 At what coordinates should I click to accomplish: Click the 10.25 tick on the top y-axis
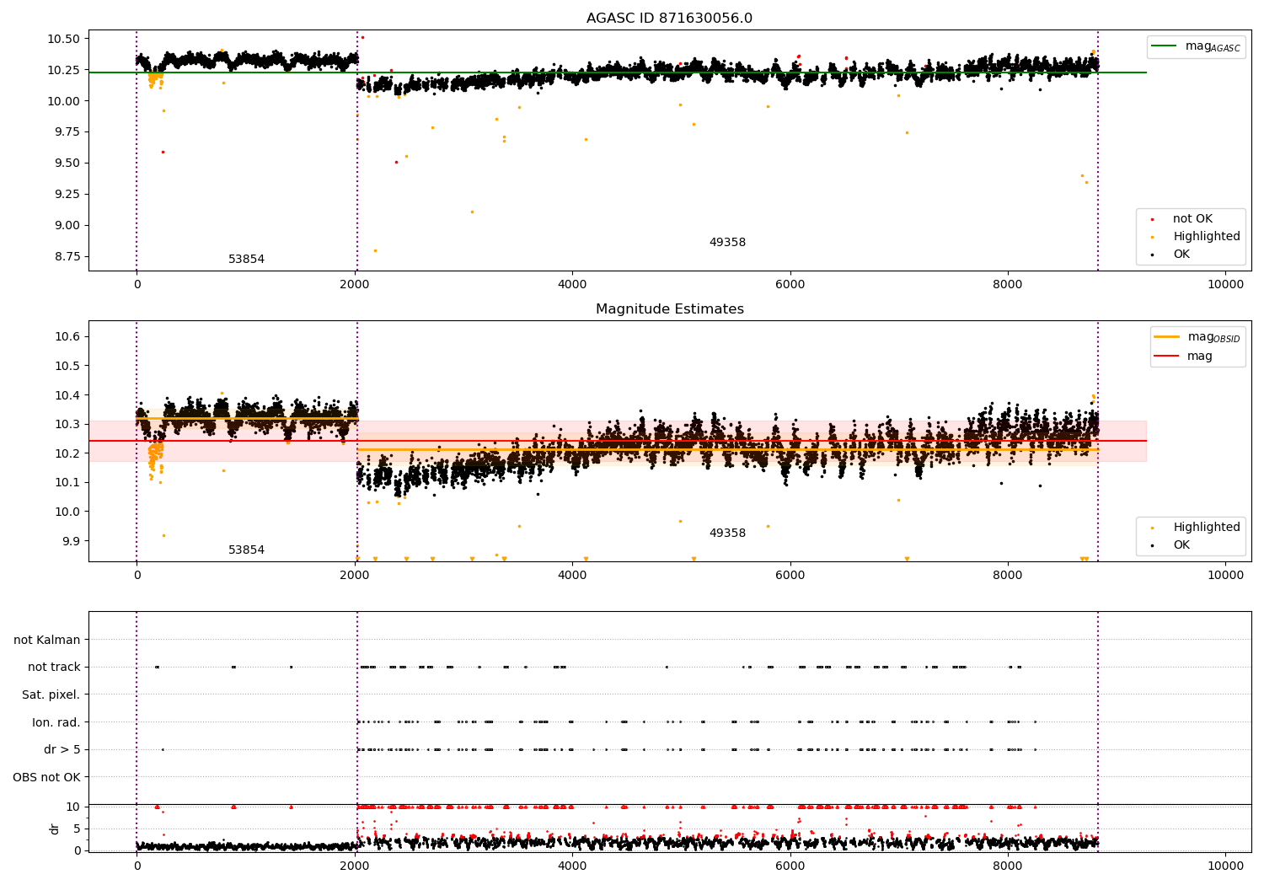(x=62, y=70)
